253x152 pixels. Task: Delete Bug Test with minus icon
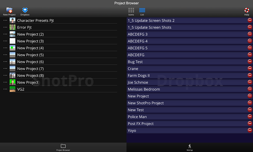pos(250,61)
